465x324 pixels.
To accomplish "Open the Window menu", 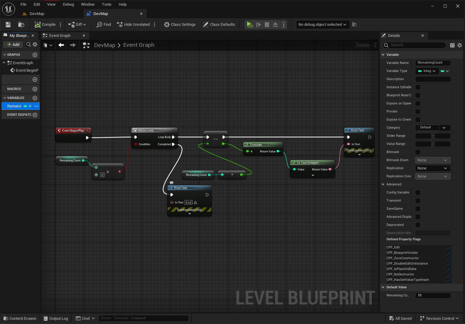I will coord(88,4).
